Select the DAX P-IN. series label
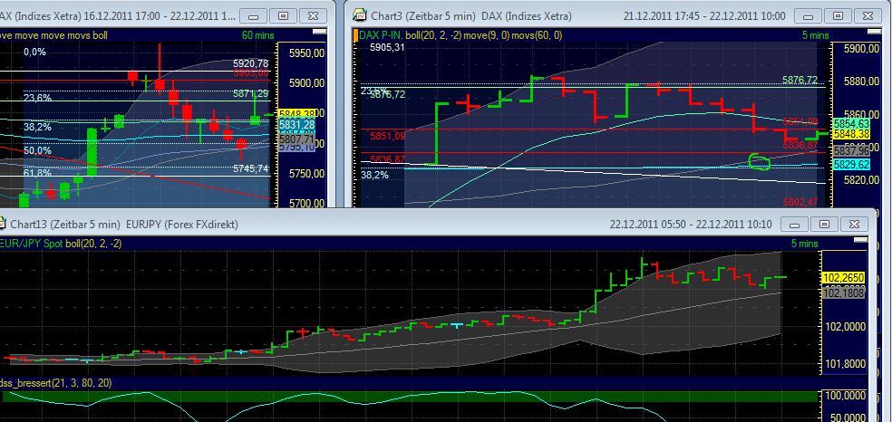Viewport: 892px width, 422px height. [381, 35]
